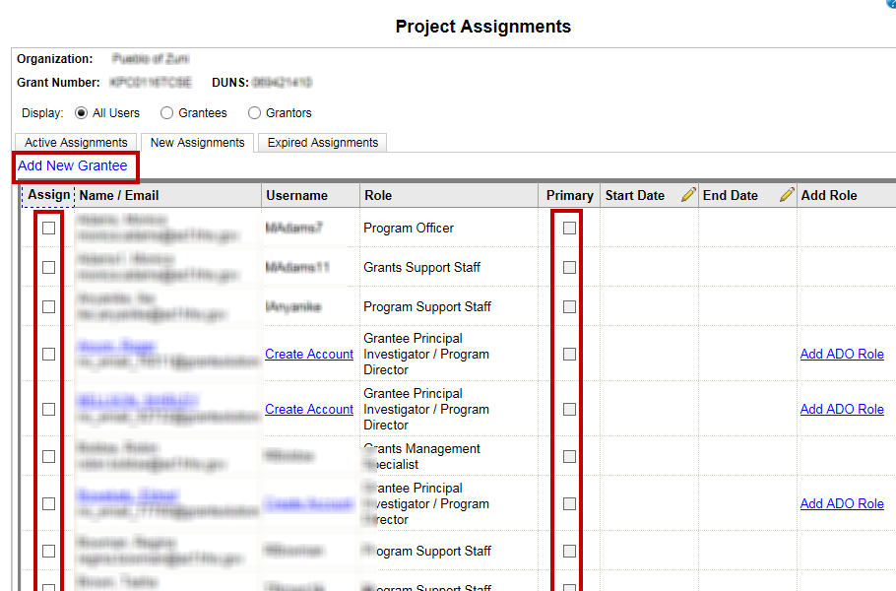The image size is (896, 591).
Task: Tick Primary checkbox for the IAnyanike row
Action: pyautogui.click(x=569, y=306)
